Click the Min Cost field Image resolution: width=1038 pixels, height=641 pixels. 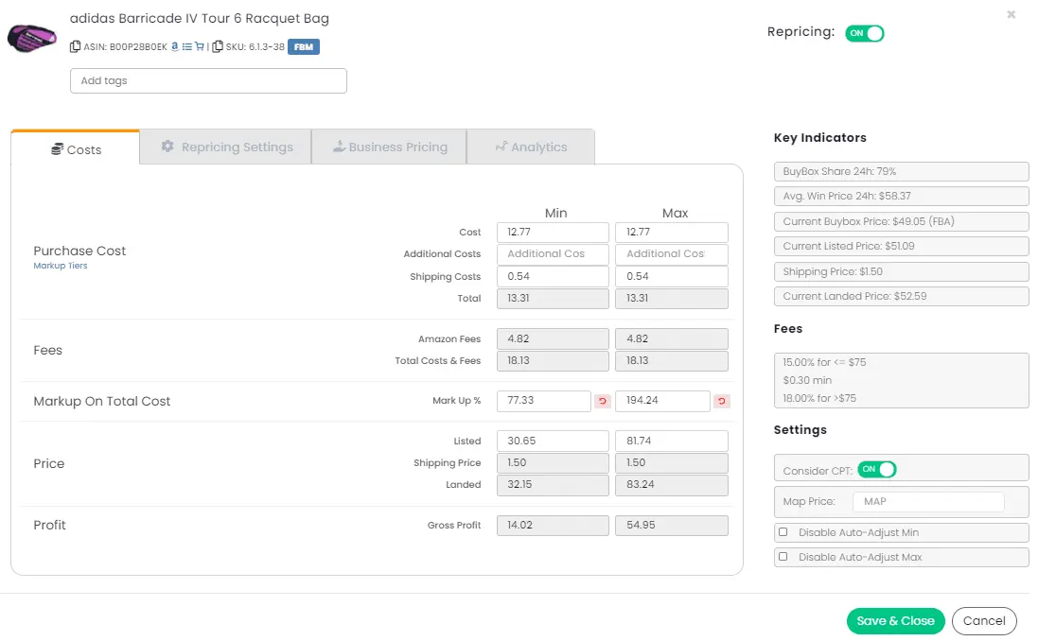(x=553, y=233)
